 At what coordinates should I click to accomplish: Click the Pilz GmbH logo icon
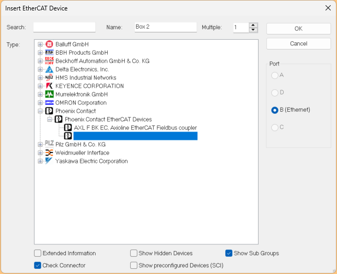pyautogui.click(x=49, y=144)
